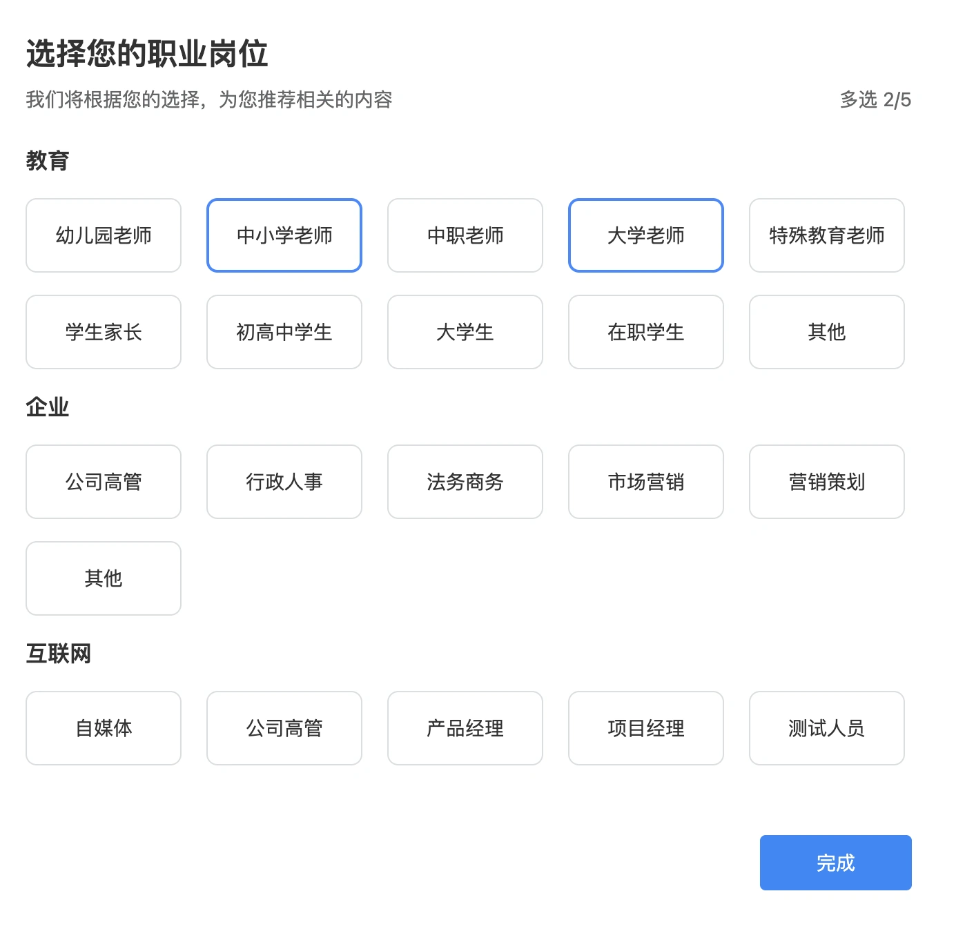Select the 幼儿园老师 occupation option

pyautogui.click(x=103, y=235)
